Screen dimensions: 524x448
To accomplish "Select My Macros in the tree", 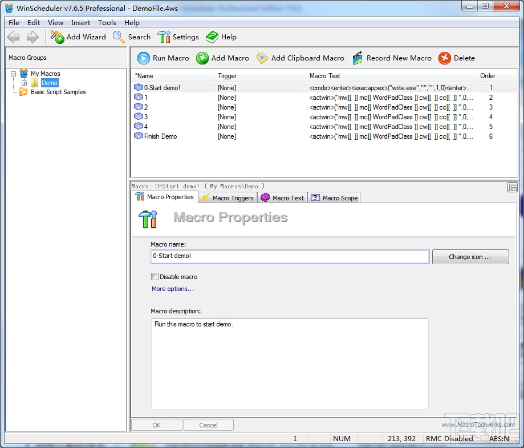I will pos(46,73).
